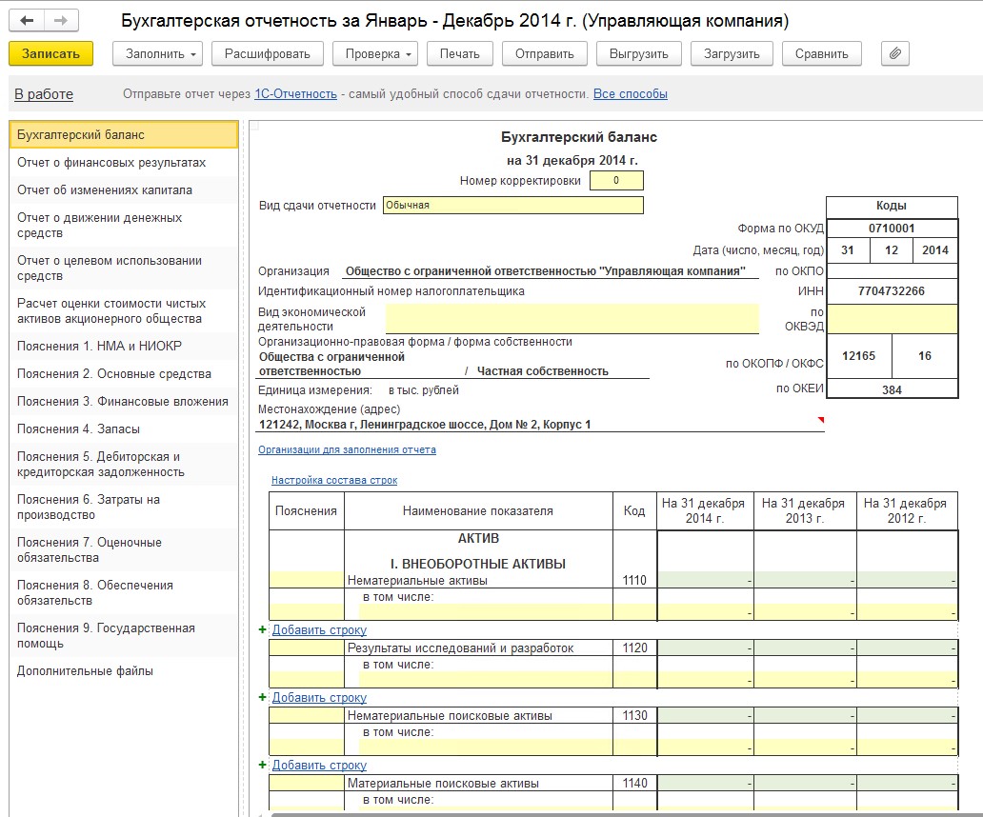Select the 2013 cell of row 1130
The image size is (983, 817).
coord(804,715)
